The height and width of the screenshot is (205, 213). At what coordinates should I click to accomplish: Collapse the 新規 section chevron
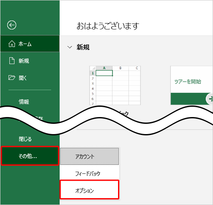[x=69, y=47]
